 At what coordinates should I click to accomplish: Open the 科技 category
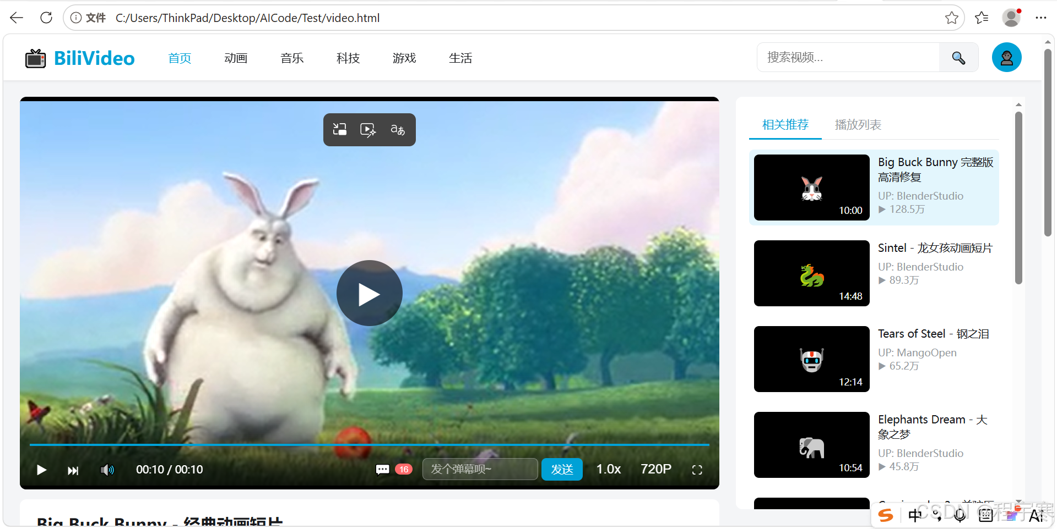pyautogui.click(x=348, y=58)
